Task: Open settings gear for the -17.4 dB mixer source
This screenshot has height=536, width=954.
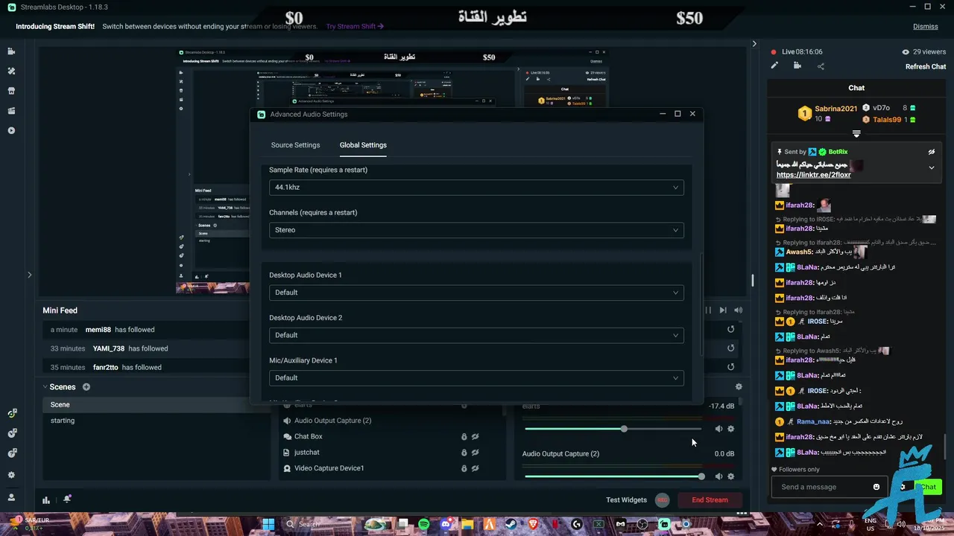Action: [x=730, y=429]
